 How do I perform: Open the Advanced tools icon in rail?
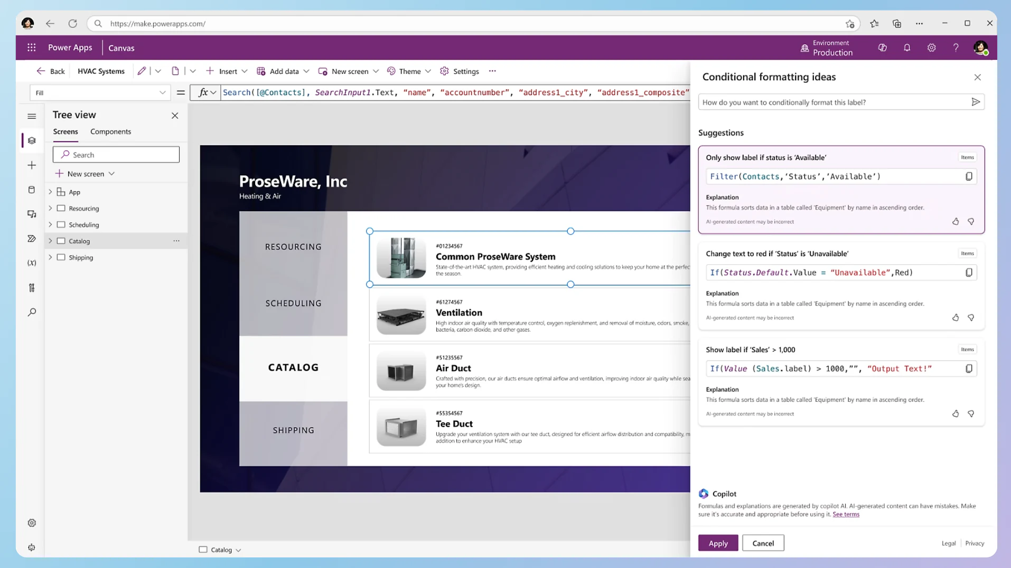click(x=32, y=288)
